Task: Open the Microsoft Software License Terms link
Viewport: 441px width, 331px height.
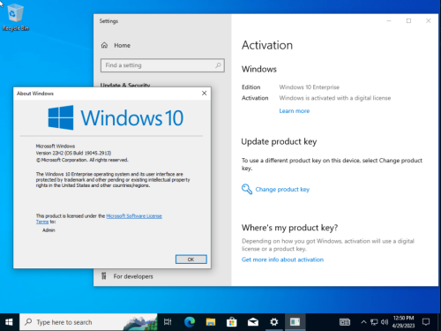Action: coord(99,219)
